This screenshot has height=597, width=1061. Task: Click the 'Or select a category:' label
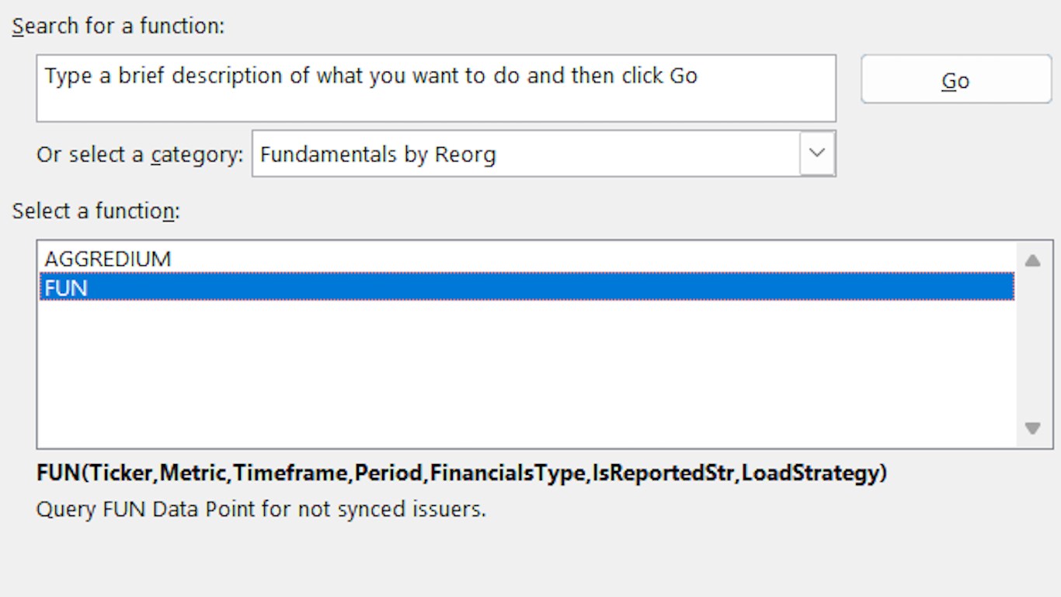pos(140,155)
